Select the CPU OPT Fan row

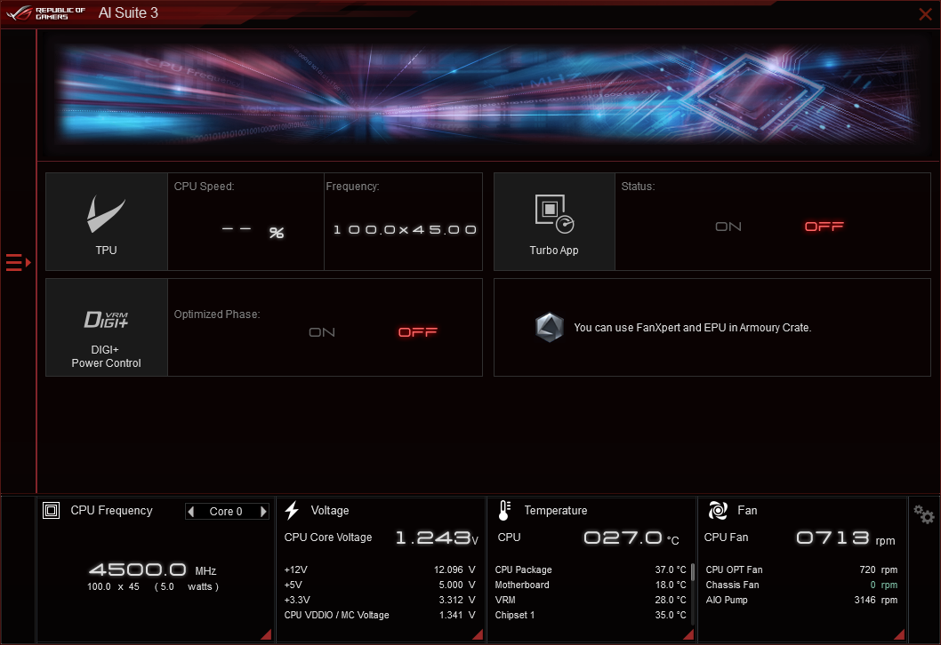tap(801, 569)
